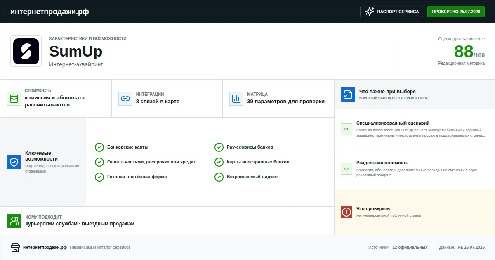
Task: Click Редакционная методика text
Action: point(462,64)
